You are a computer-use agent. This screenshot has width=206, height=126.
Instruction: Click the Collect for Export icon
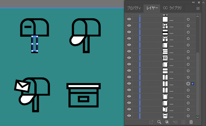coord(151,122)
